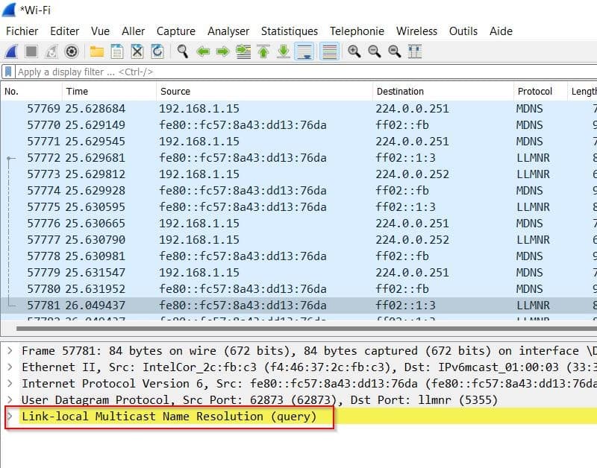Click the display filter input field
Viewport: 597px width, 468px height.
click(x=298, y=72)
